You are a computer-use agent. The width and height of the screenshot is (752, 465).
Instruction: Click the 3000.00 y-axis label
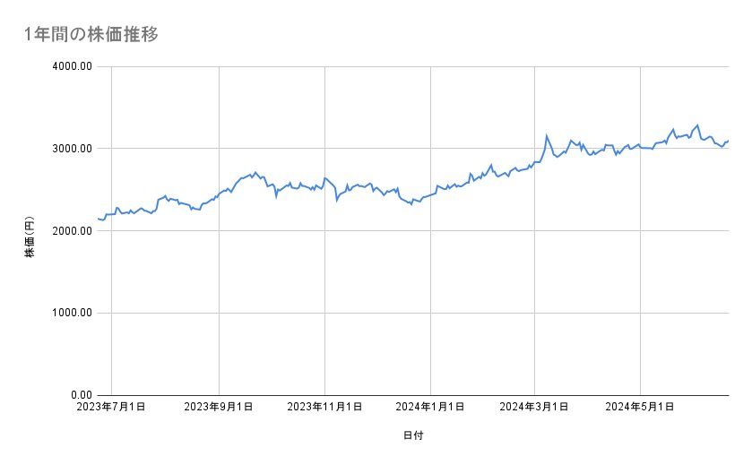tap(71, 149)
